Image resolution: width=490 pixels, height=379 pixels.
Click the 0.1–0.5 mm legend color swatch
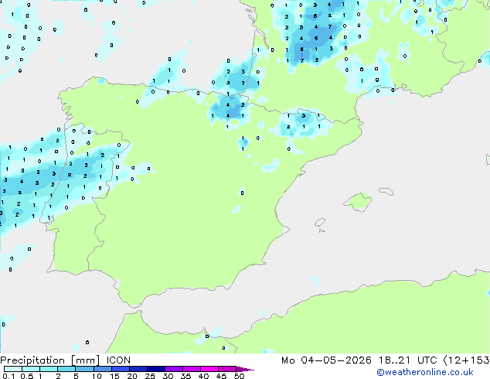[x=13, y=369]
